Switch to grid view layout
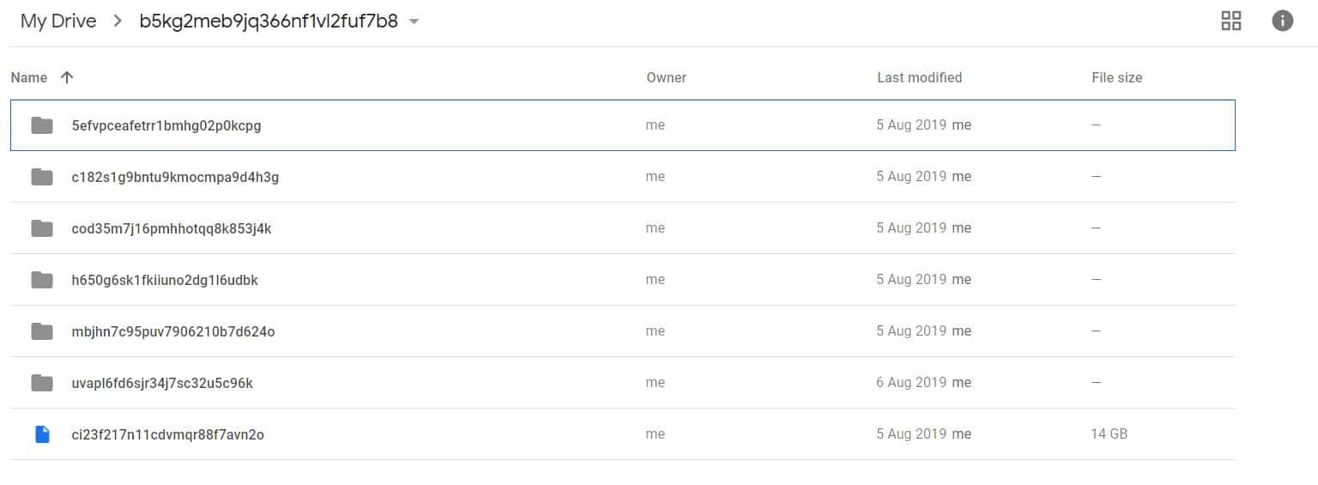Image resolution: width=1318 pixels, height=485 pixels. 1230,21
